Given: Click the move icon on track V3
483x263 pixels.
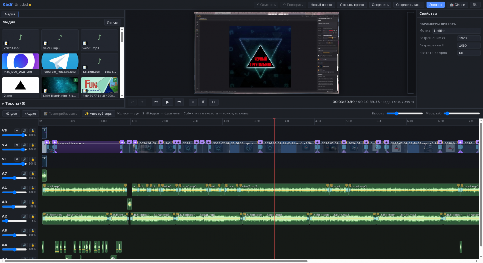Looking at the screenshot, I should pyautogui.click(x=17, y=131).
